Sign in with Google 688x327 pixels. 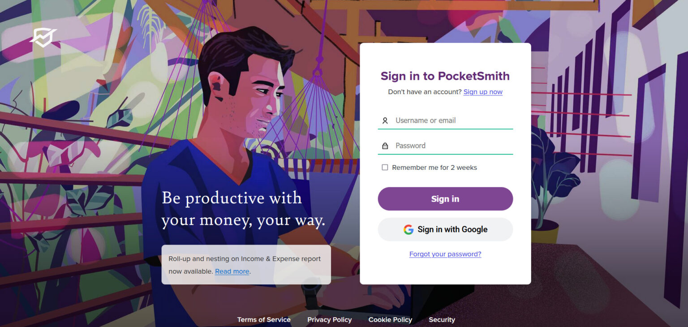tap(445, 229)
